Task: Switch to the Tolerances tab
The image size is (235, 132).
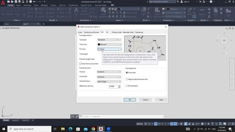Action: [x=139, y=32]
